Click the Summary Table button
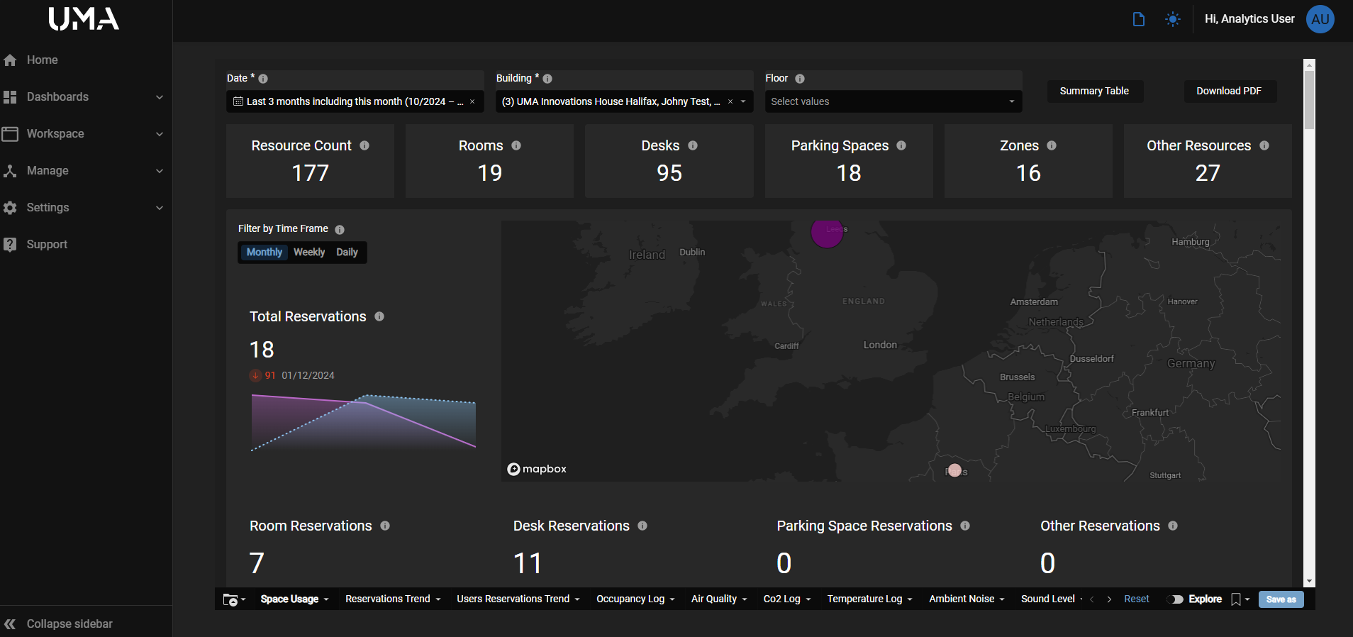1353x637 pixels. click(x=1094, y=91)
